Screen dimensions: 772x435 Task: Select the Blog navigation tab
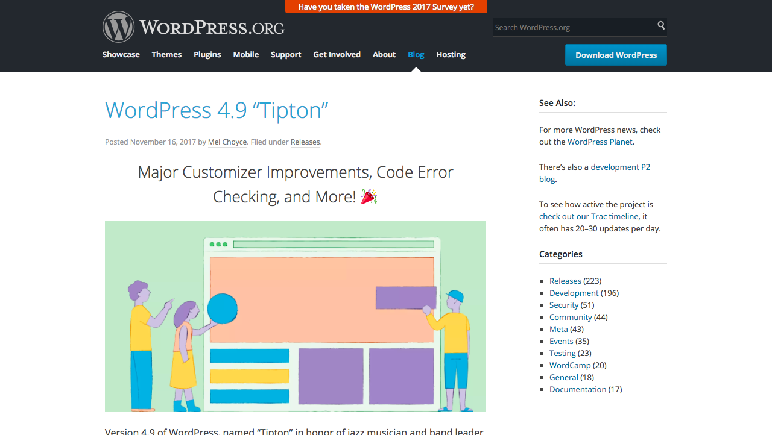pyautogui.click(x=416, y=55)
